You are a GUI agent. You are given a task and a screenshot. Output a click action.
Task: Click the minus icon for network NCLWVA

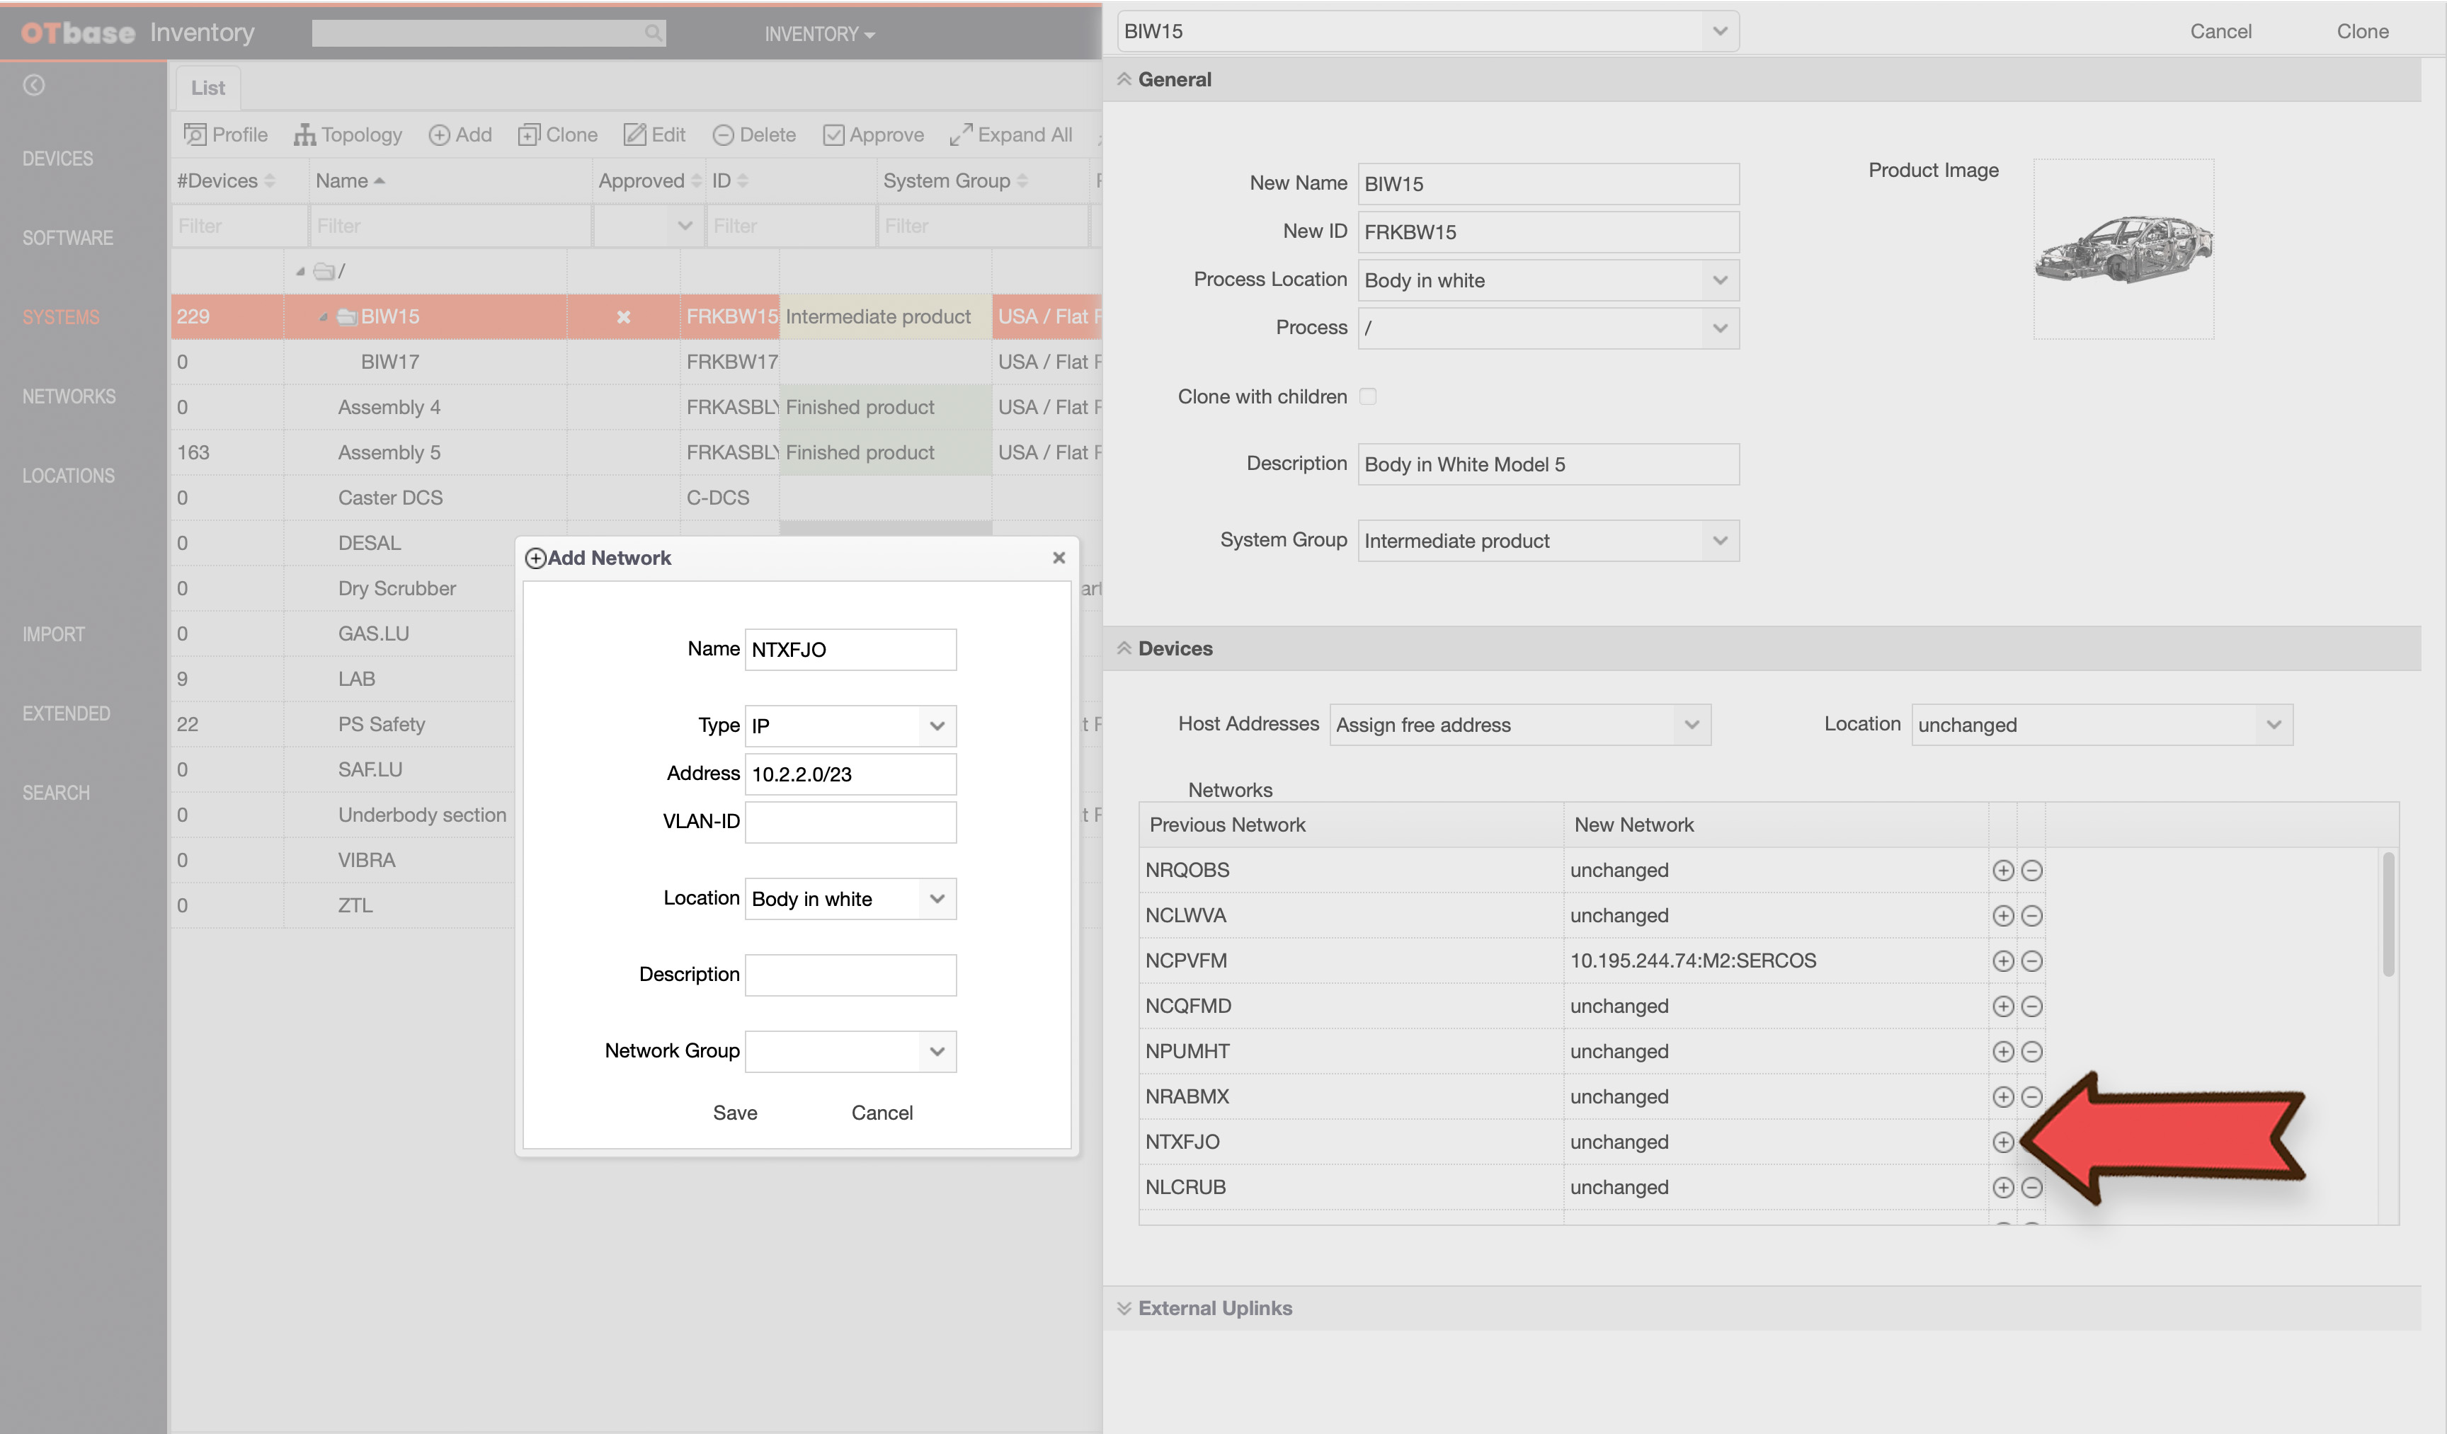(2031, 916)
